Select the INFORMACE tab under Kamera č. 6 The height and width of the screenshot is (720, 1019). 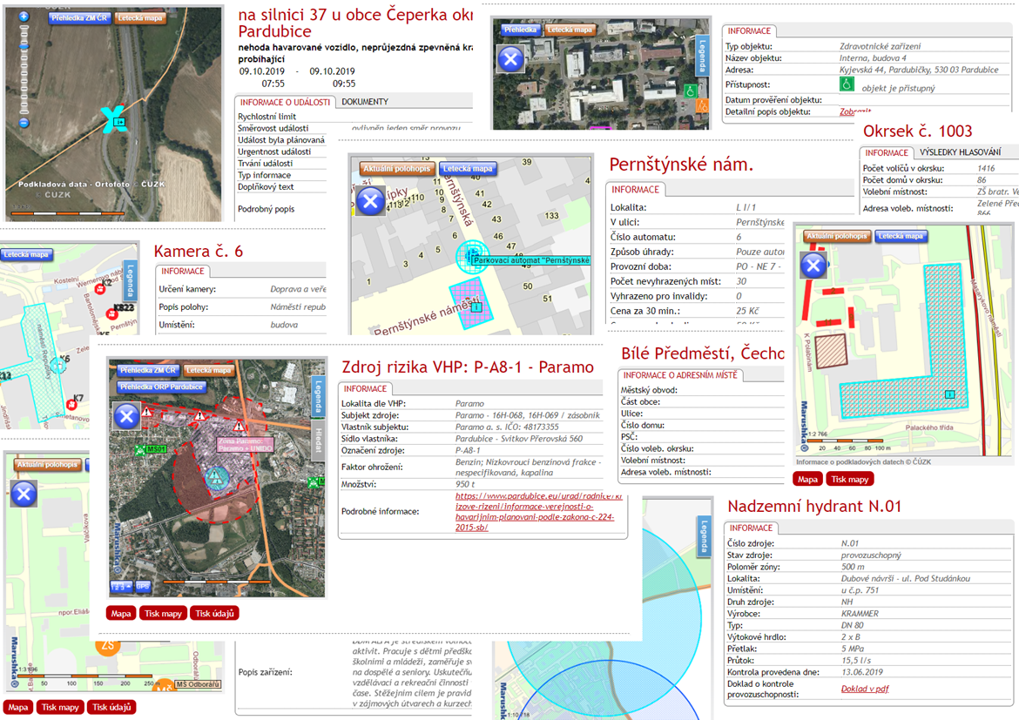(x=183, y=272)
